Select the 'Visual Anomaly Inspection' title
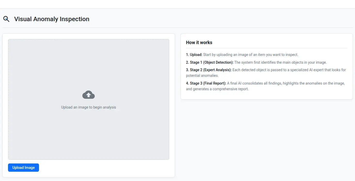 [52, 19]
